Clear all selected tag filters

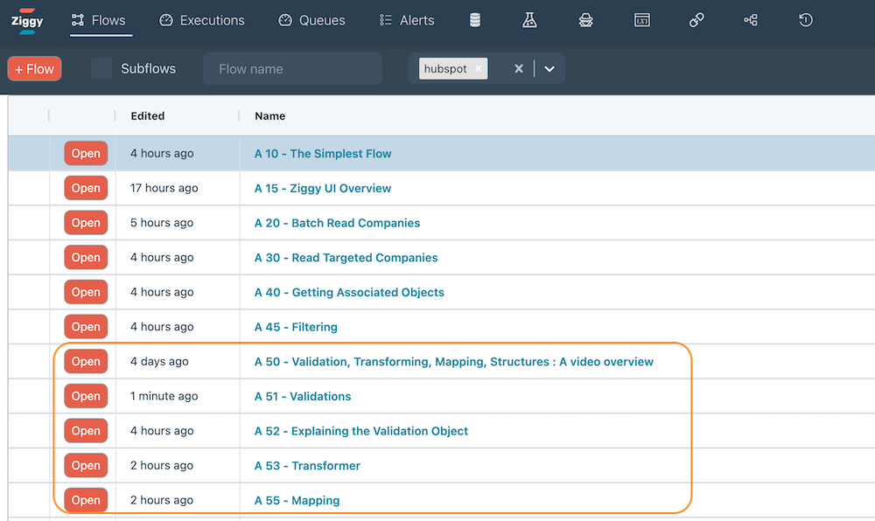[x=519, y=69]
